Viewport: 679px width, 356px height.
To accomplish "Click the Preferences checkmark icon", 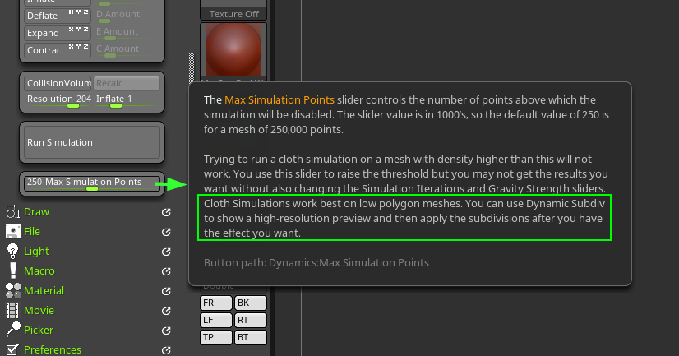I will 12,349.
